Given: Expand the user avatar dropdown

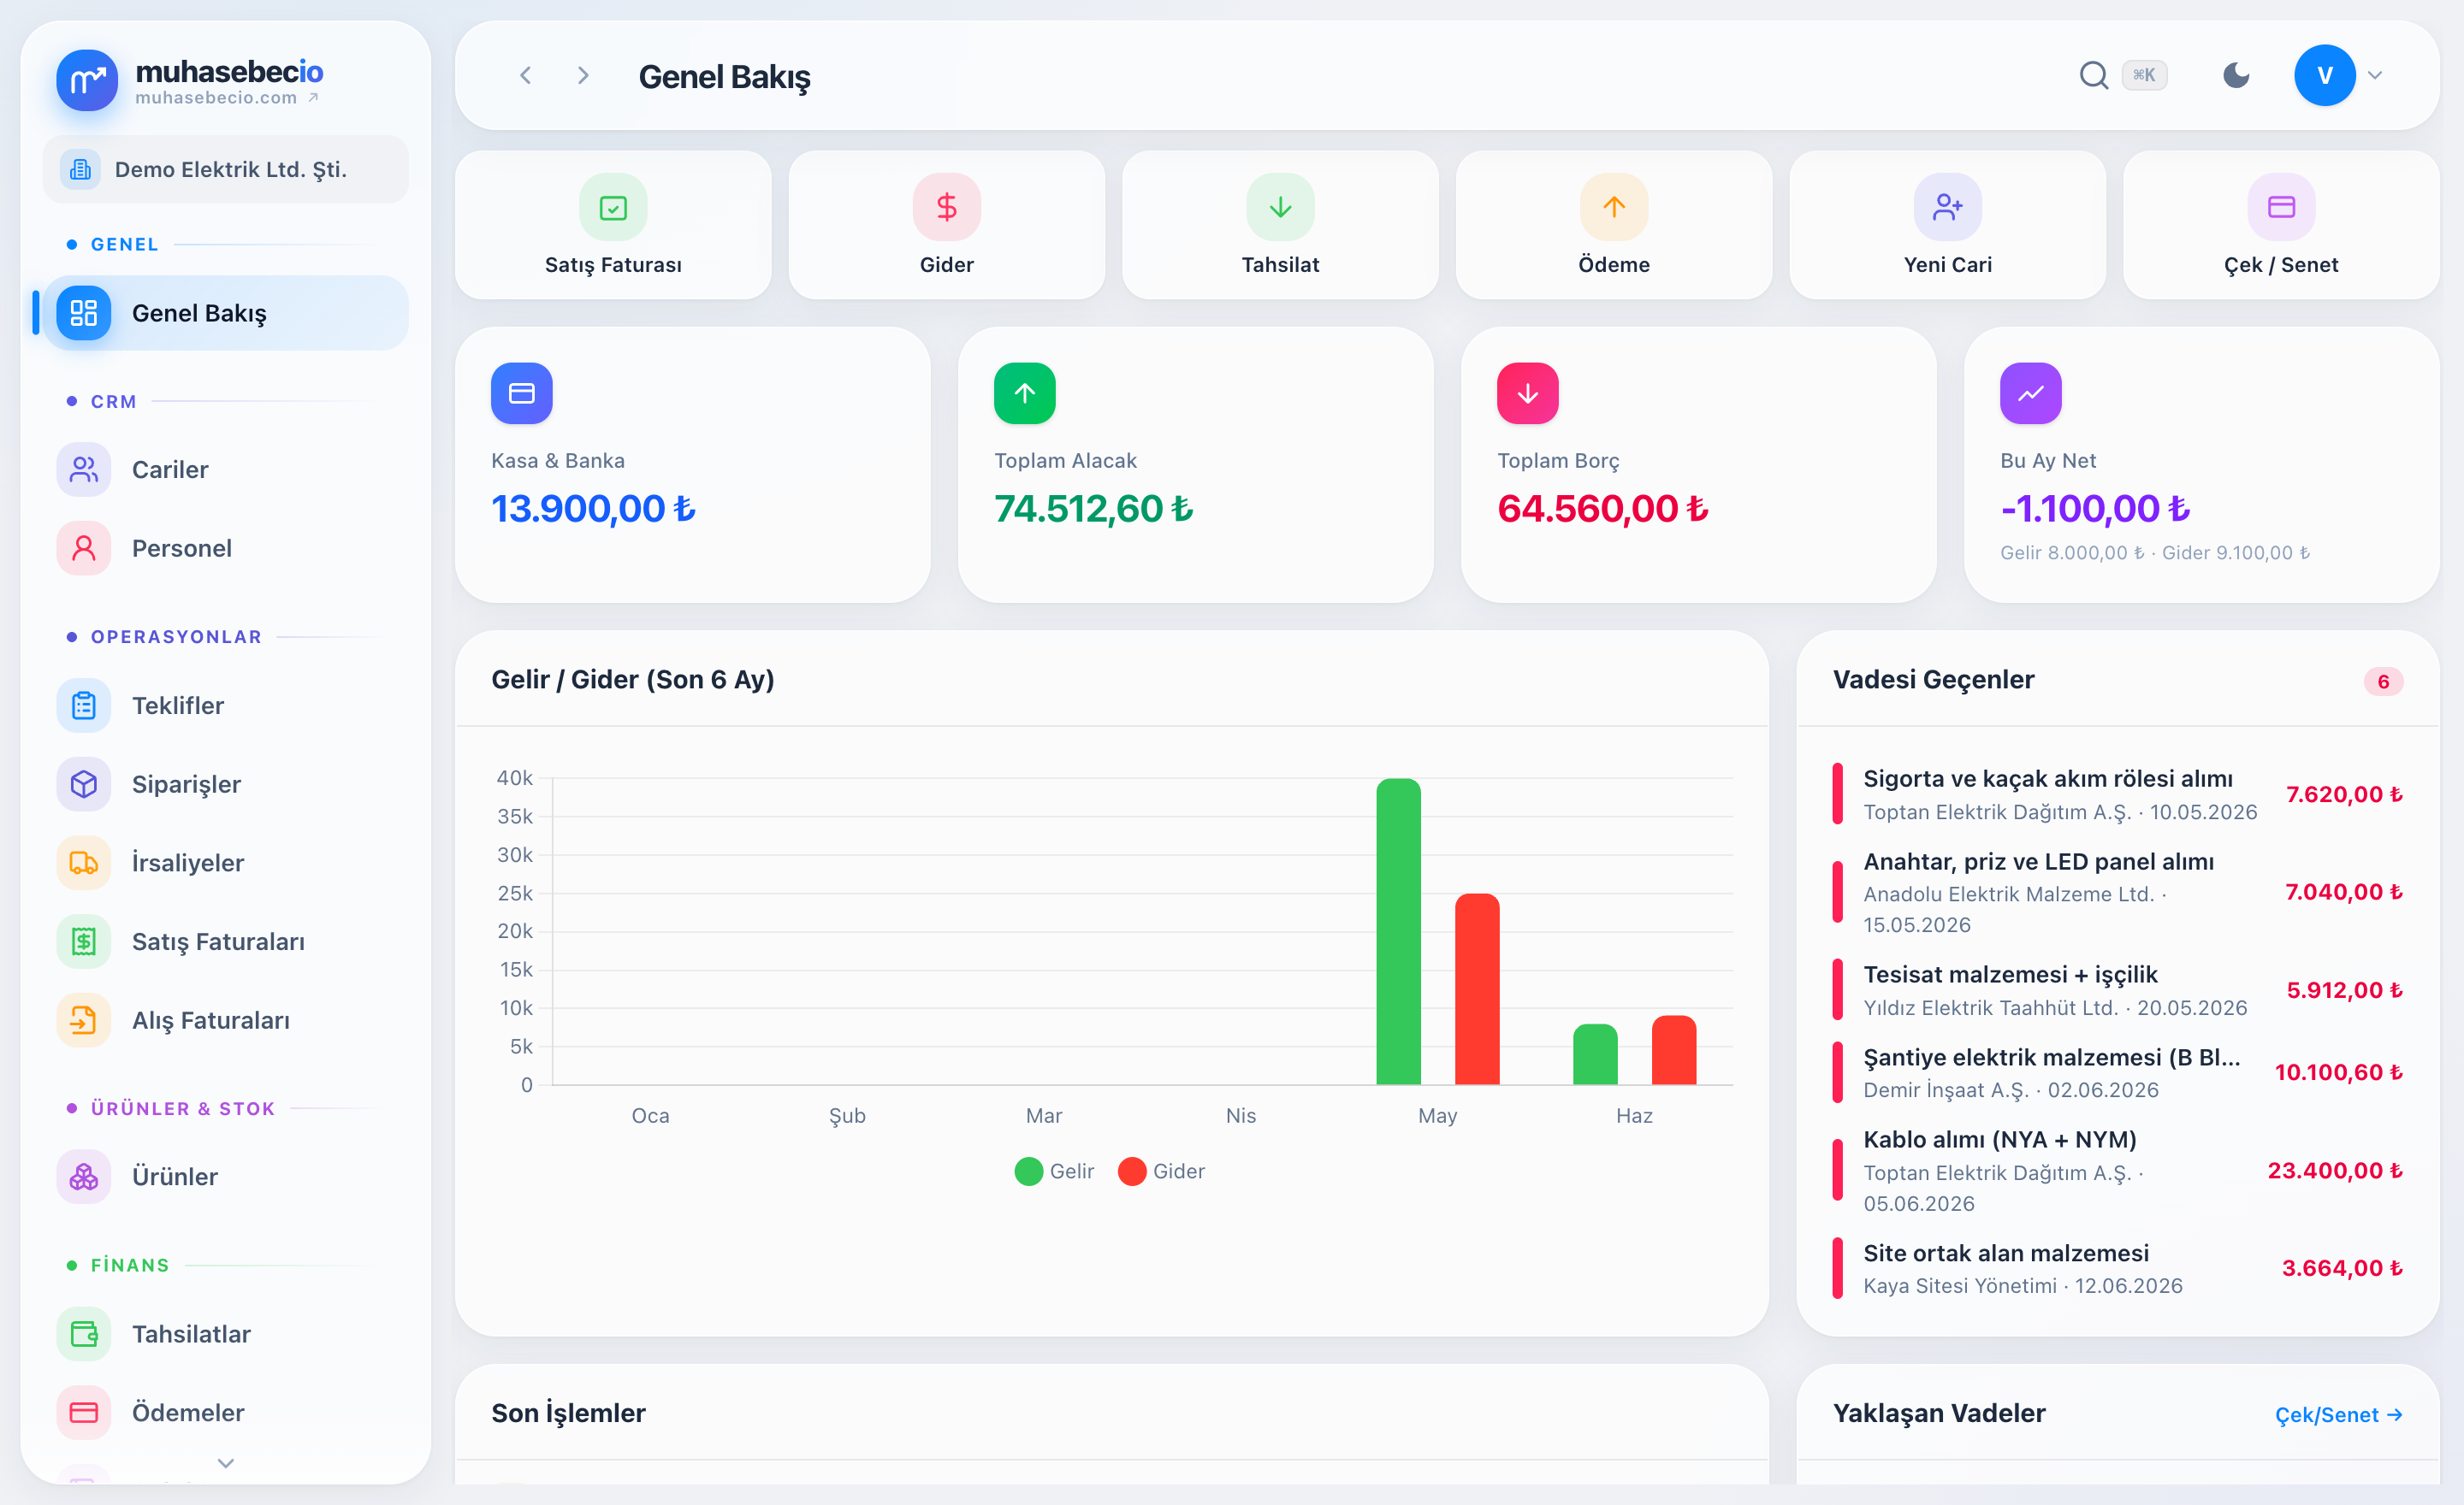Looking at the screenshot, I should [2375, 75].
